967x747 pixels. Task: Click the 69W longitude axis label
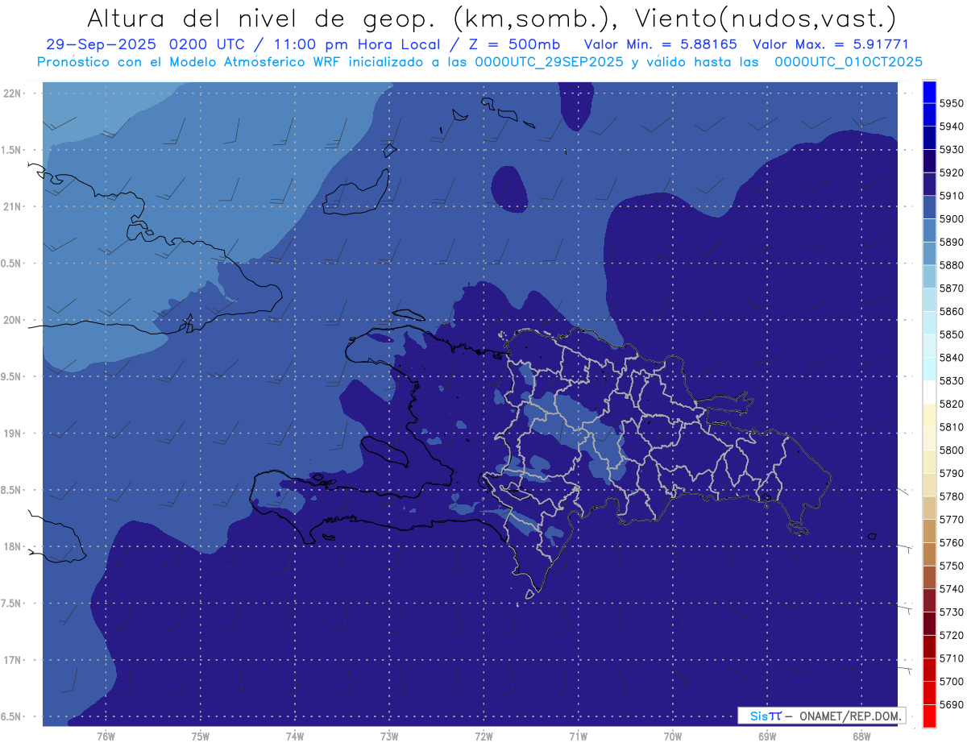(767, 737)
